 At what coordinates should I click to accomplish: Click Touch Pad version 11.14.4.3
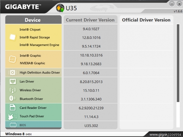point(91,117)
